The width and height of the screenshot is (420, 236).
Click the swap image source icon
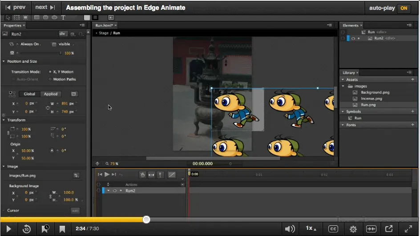[x=76, y=176]
